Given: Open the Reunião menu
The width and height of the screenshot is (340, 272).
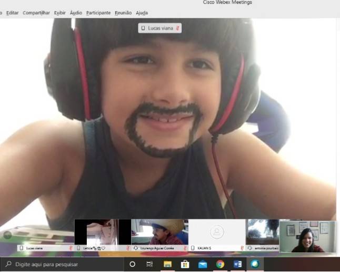Looking at the screenshot, I should [123, 13].
